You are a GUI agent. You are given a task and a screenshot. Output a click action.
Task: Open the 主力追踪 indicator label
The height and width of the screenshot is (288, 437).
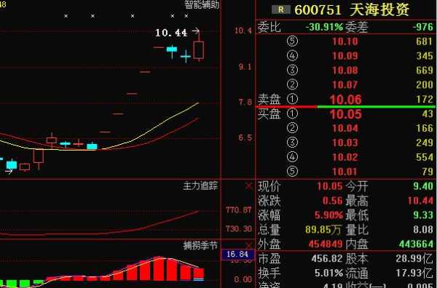pos(200,186)
